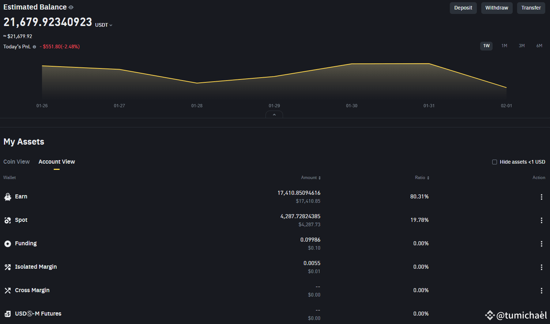Screen dimensions: 550x324
Task: Collapse the balance chart with the chevron
Action: tap(274, 115)
